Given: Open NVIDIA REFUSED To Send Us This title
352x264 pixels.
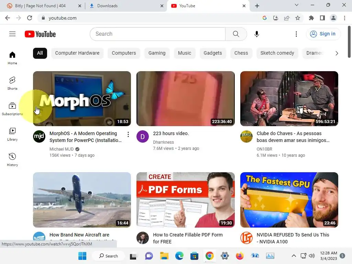Looking at the screenshot, I should click(293, 238).
